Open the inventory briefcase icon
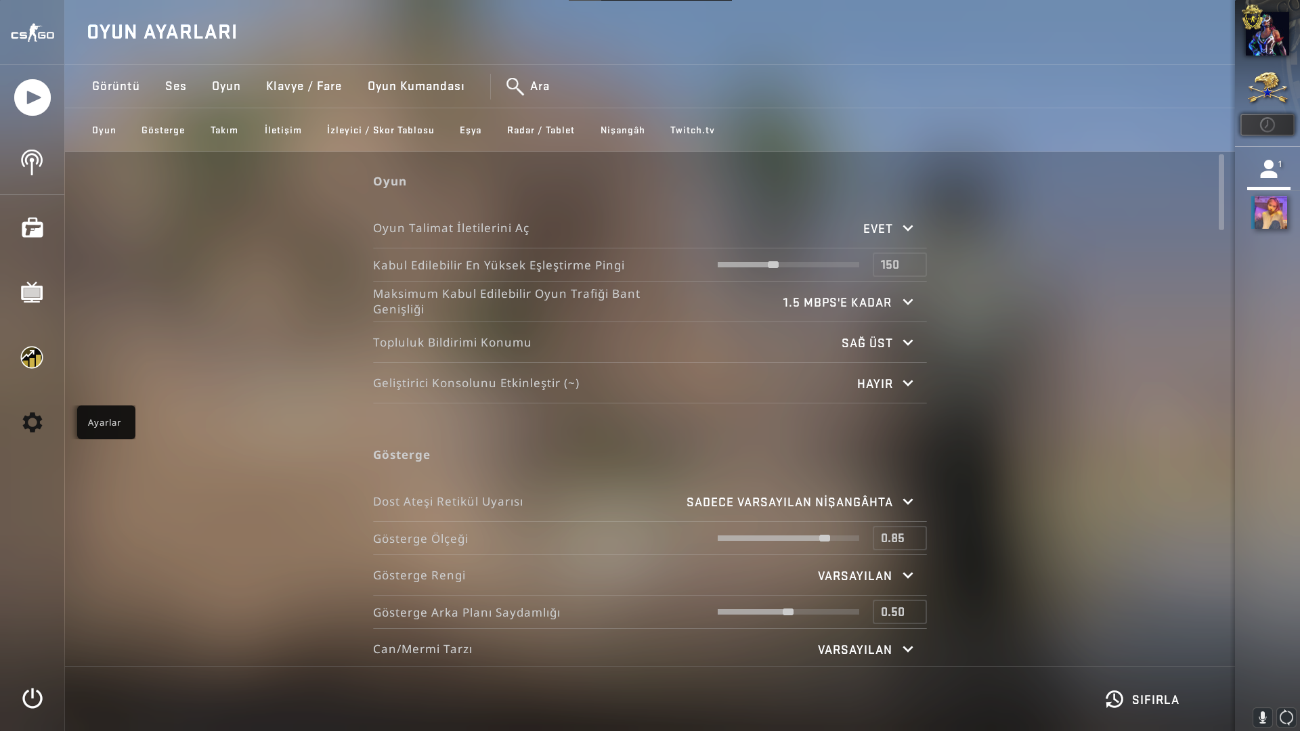 point(32,227)
